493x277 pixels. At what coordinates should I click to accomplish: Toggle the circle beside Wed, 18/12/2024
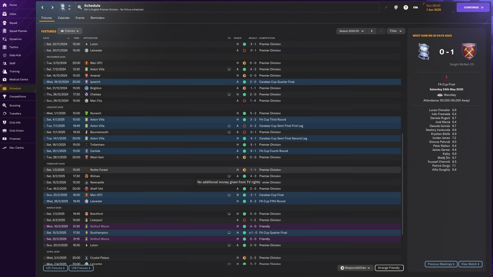(45, 82)
